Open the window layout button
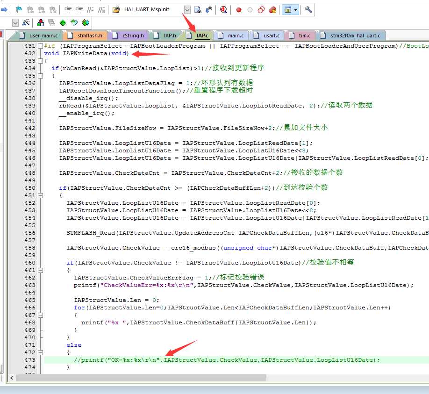This screenshot has height=394, width=429. 287,10
